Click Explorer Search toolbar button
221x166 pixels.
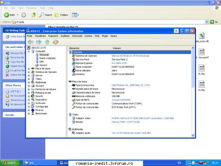46,15
